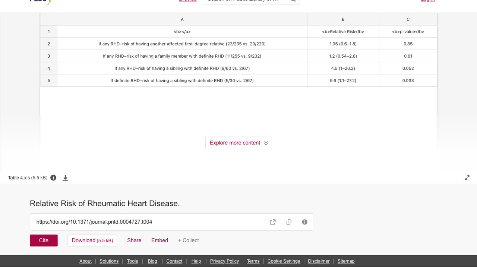Select the cell with relative risk 5.6 (1.1–27.2)
The width and height of the screenshot is (477, 268).
pos(343,80)
